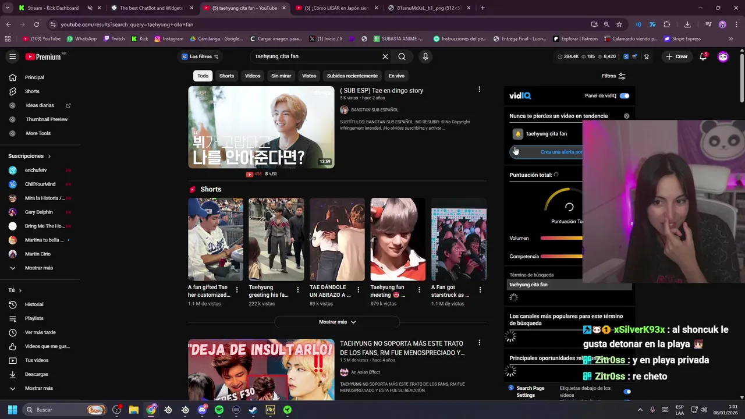
Task: Open An Asian Effect channel link
Action: pos(366,372)
